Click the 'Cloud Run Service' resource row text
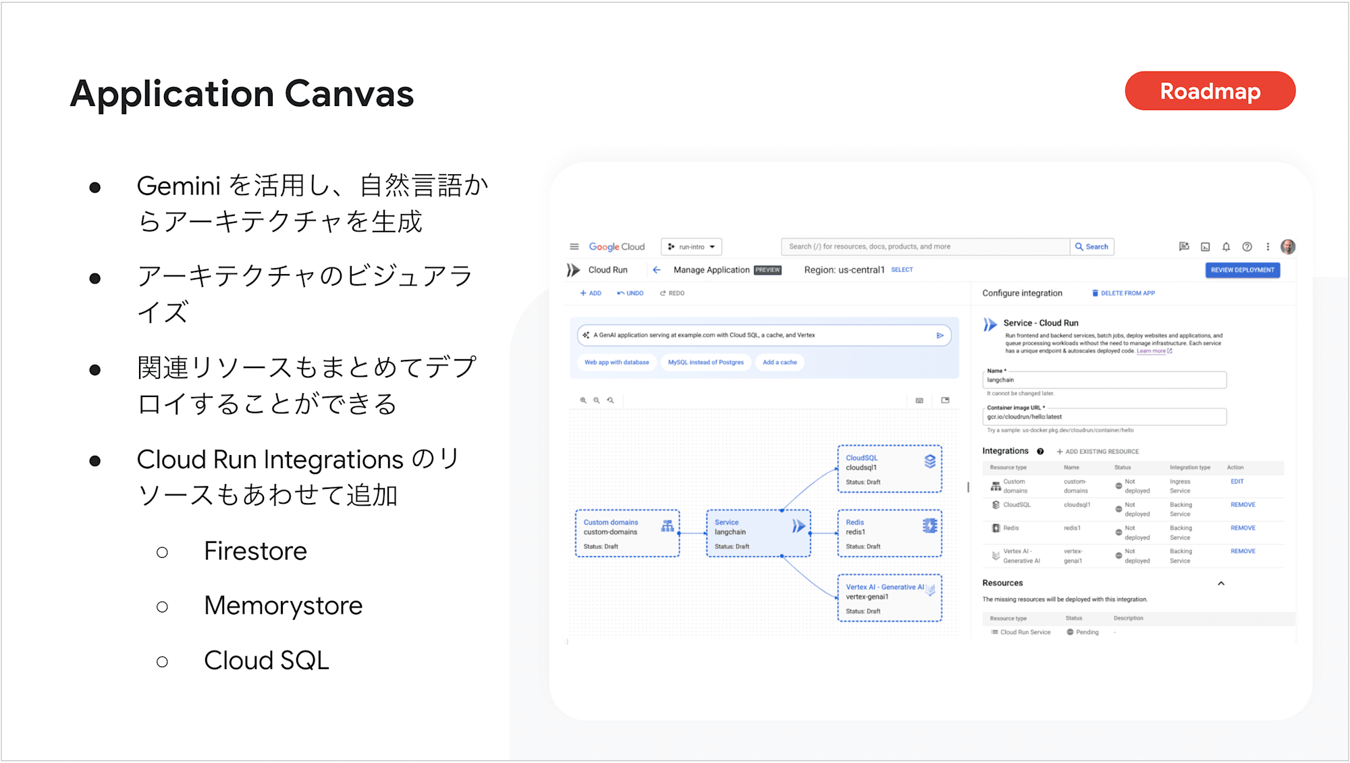 1025,633
